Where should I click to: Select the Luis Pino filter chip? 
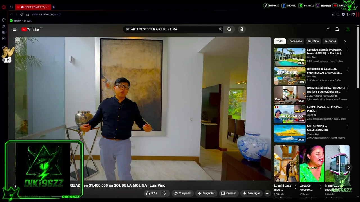coord(313,41)
